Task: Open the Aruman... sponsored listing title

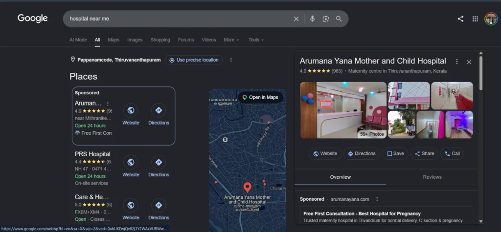Action: click(88, 104)
